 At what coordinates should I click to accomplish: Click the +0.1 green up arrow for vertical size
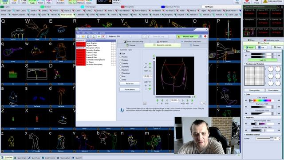click(x=150, y=67)
